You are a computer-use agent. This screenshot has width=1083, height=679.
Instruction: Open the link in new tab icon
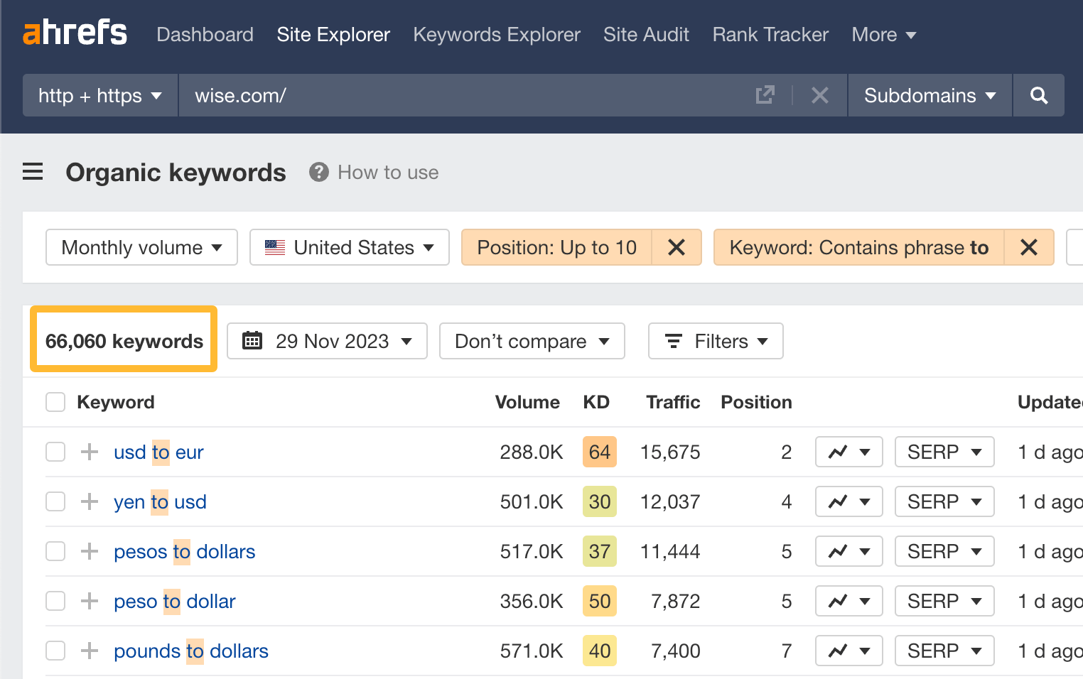tap(765, 95)
